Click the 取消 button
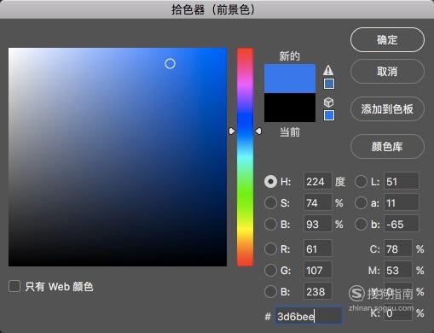434x333 pixels. [387, 72]
